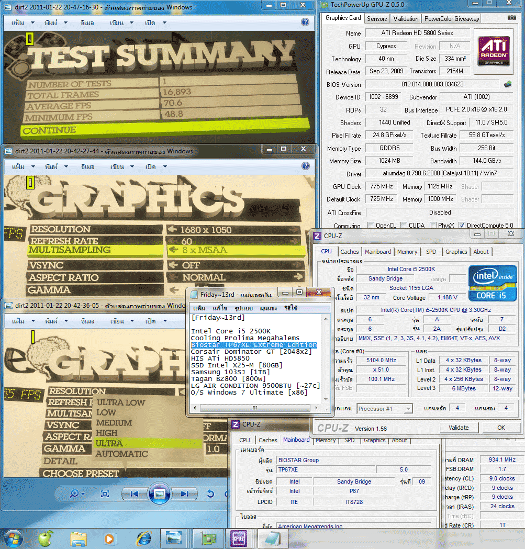Click the OK button in CPU-Z
Image resolution: width=525 pixels, height=549 pixels.
[x=501, y=428]
